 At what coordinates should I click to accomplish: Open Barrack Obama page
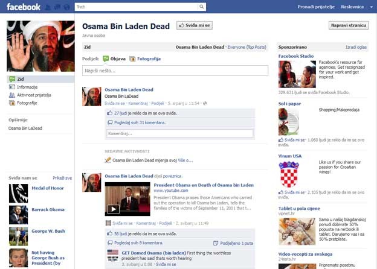pyautogui.click(x=48, y=209)
